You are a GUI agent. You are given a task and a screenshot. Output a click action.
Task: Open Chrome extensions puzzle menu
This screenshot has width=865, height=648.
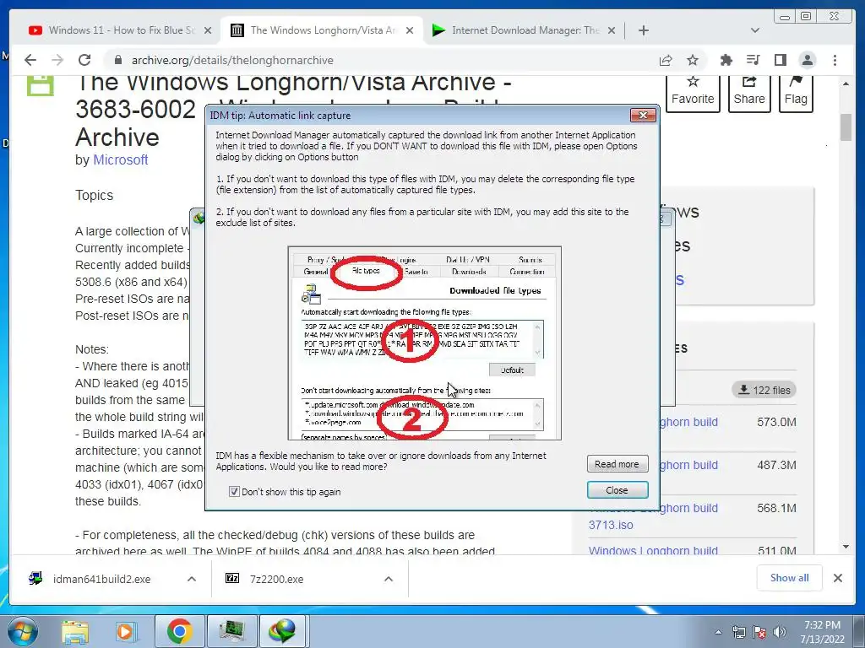pos(726,60)
